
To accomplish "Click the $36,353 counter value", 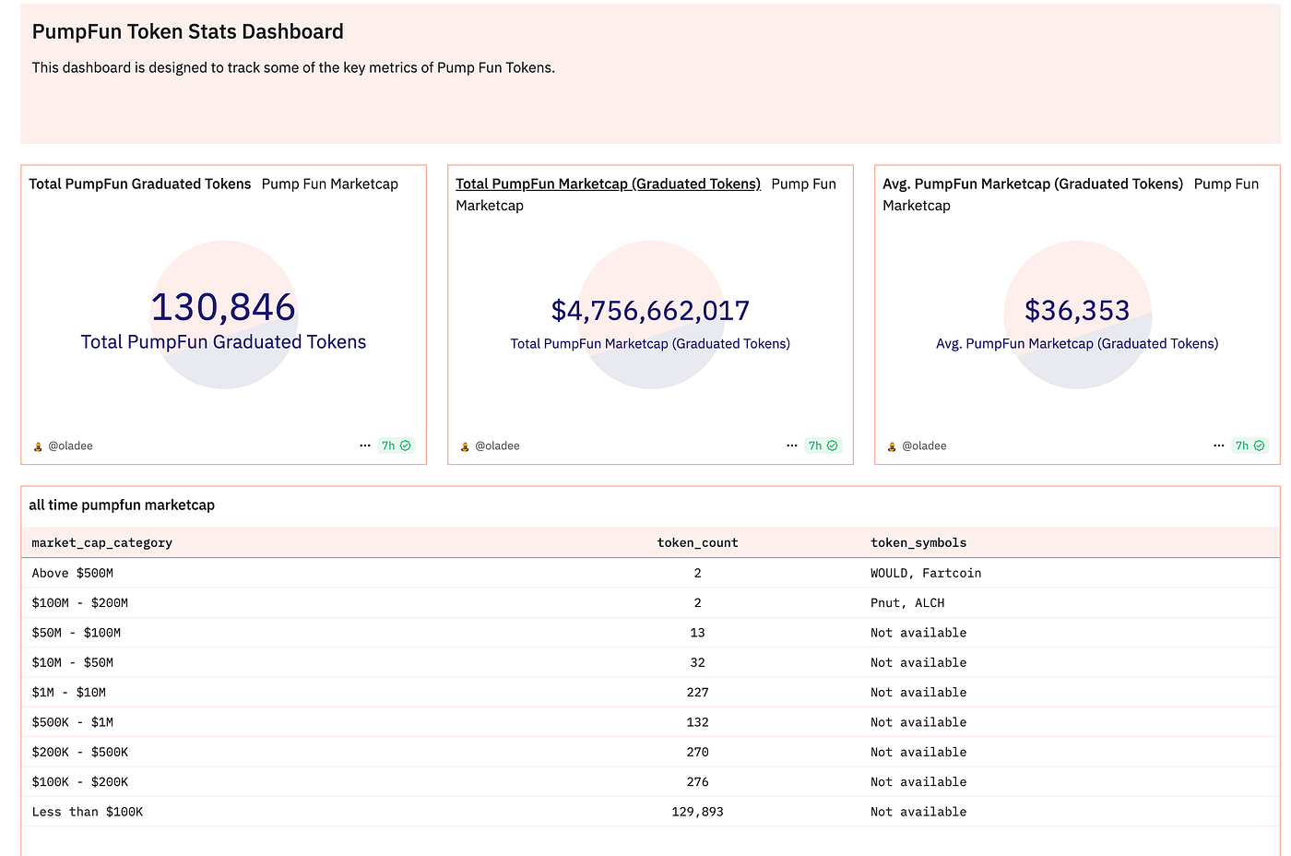I will pyautogui.click(x=1077, y=311).
